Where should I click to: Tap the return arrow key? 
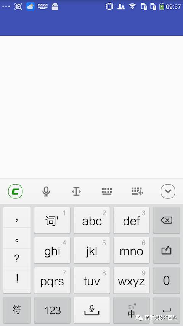pos(166,310)
